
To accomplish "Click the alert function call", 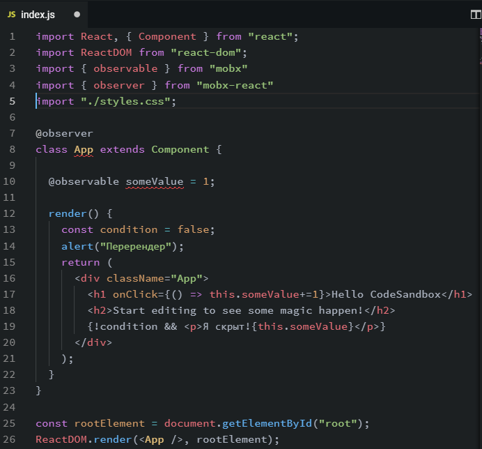I will pos(77,247).
